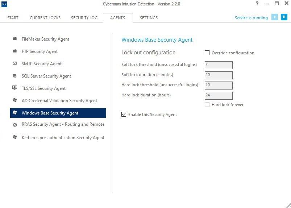This screenshot has width=291, height=208.
Task: Open the help question mark icon
Action: tap(257, 3)
